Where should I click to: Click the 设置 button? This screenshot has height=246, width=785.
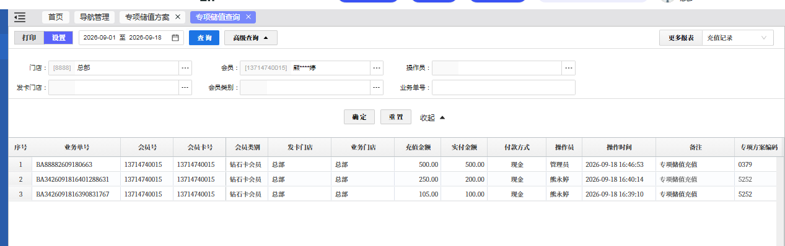[x=58, y=38]
